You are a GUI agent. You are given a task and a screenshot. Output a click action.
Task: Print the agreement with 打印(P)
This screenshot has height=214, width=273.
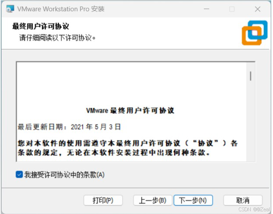point(103,200)
